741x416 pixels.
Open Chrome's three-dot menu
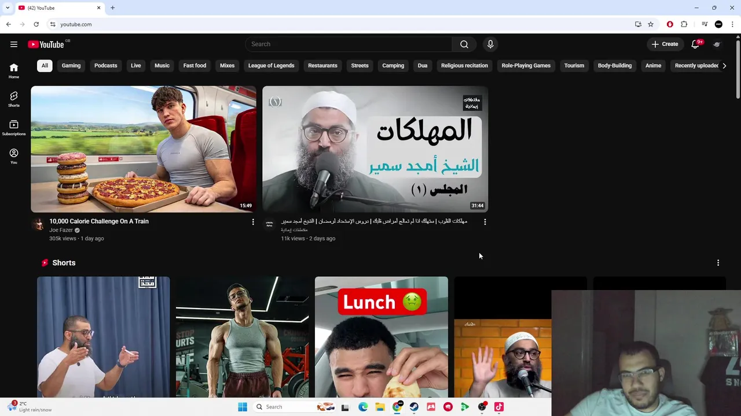732,24
